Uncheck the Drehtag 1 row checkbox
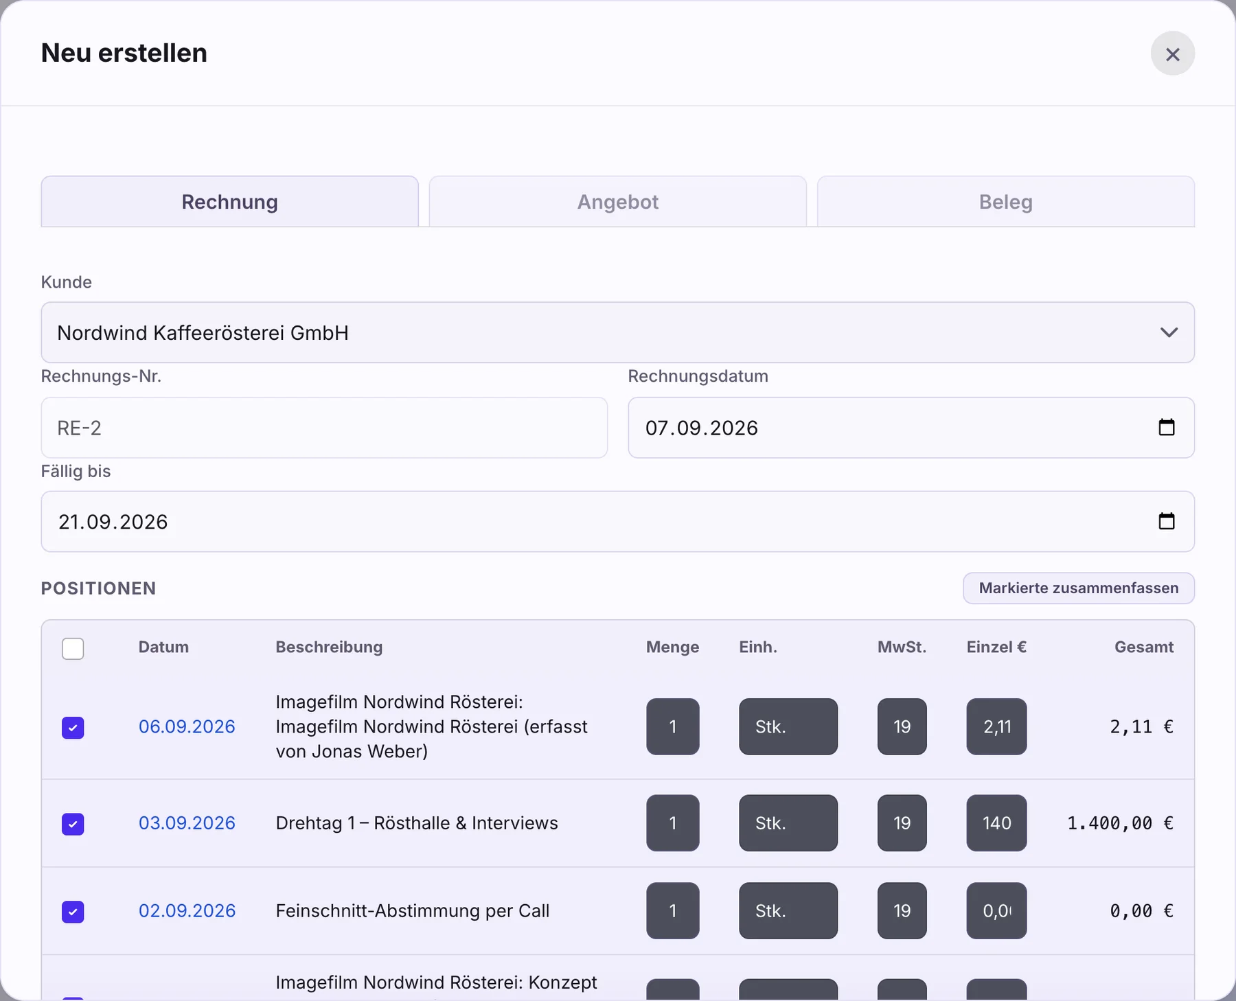The height and width of the screenshot is (1001, 1236). 73,823
